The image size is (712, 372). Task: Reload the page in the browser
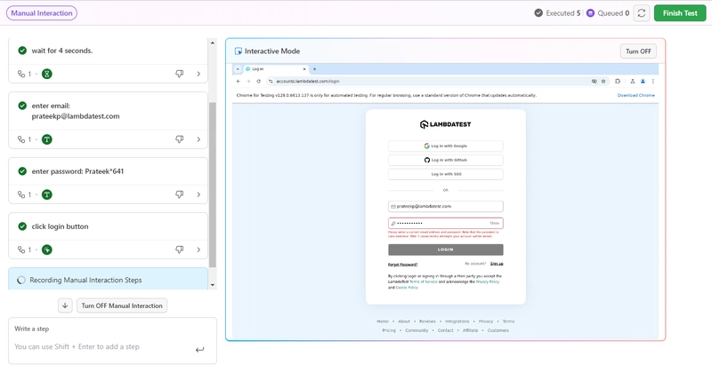coord(258,82)
